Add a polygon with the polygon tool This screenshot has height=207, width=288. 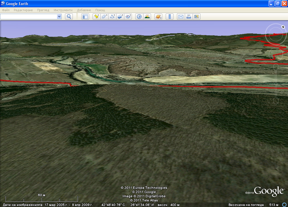coord(104,17)
